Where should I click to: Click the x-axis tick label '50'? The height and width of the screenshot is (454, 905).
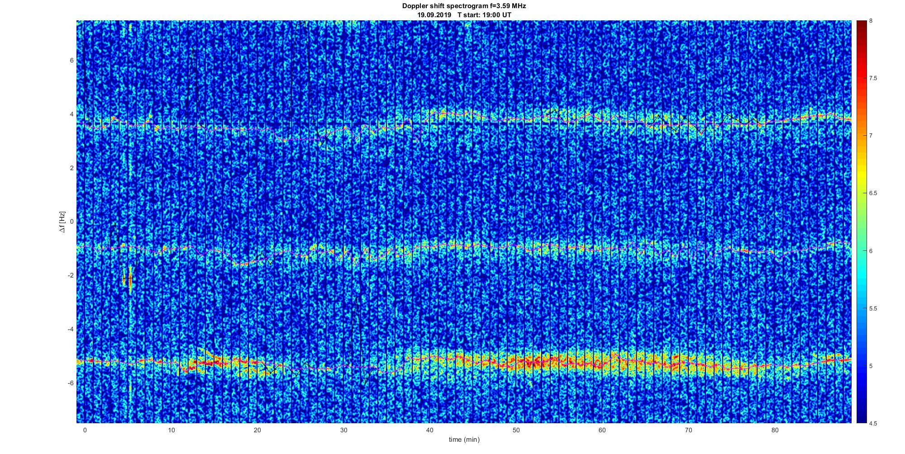(516, 430)
